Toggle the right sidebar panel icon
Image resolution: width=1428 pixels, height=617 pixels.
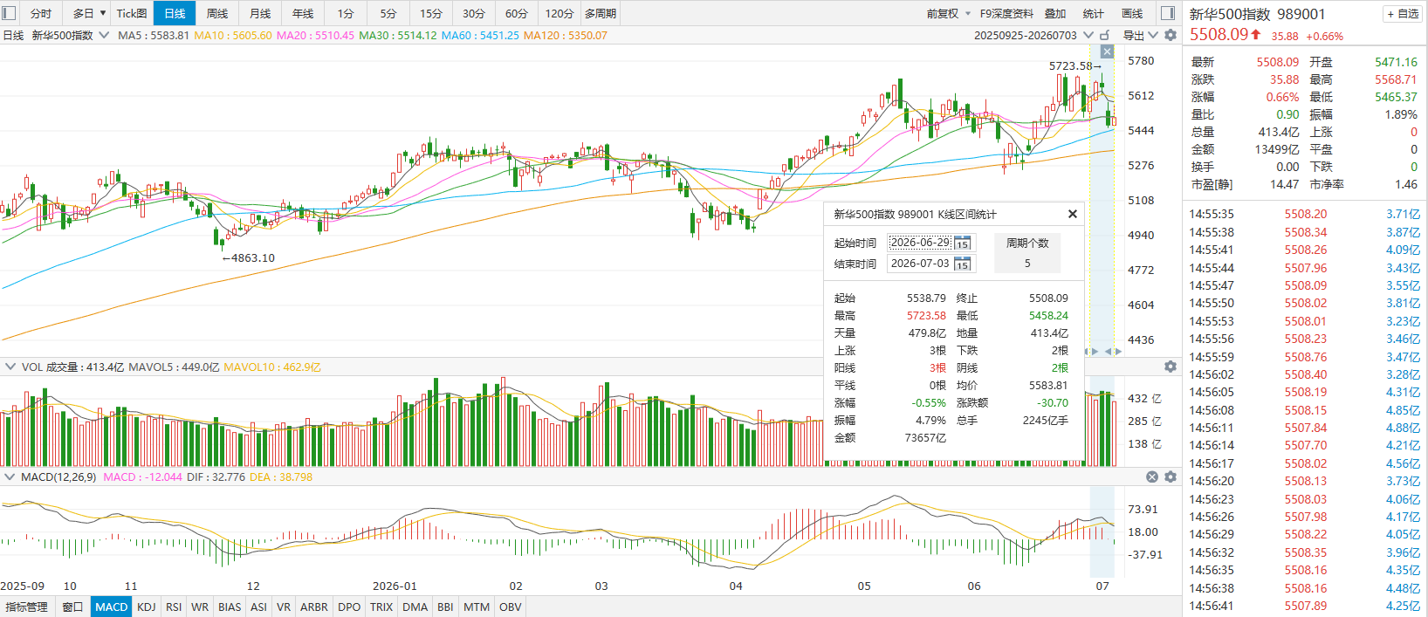tap(1168, 13)
